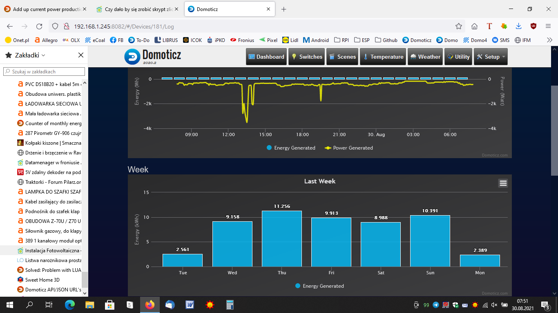
Task: Close the bookmarks sidebar panel
Action: point(80,55)
